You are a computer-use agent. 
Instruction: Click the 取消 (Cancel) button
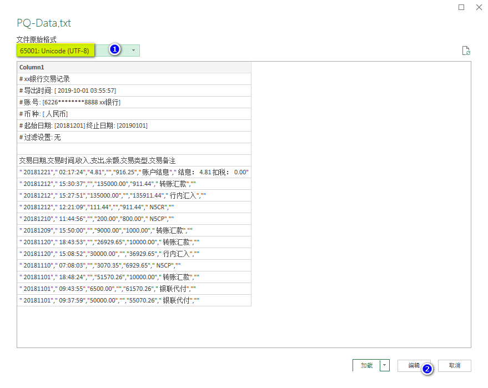click(x=454, y=365)
